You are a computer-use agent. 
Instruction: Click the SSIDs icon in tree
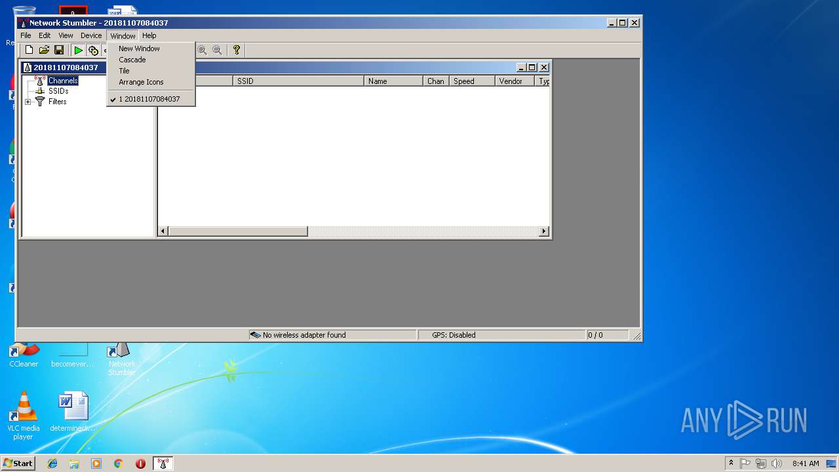point(40,91)
